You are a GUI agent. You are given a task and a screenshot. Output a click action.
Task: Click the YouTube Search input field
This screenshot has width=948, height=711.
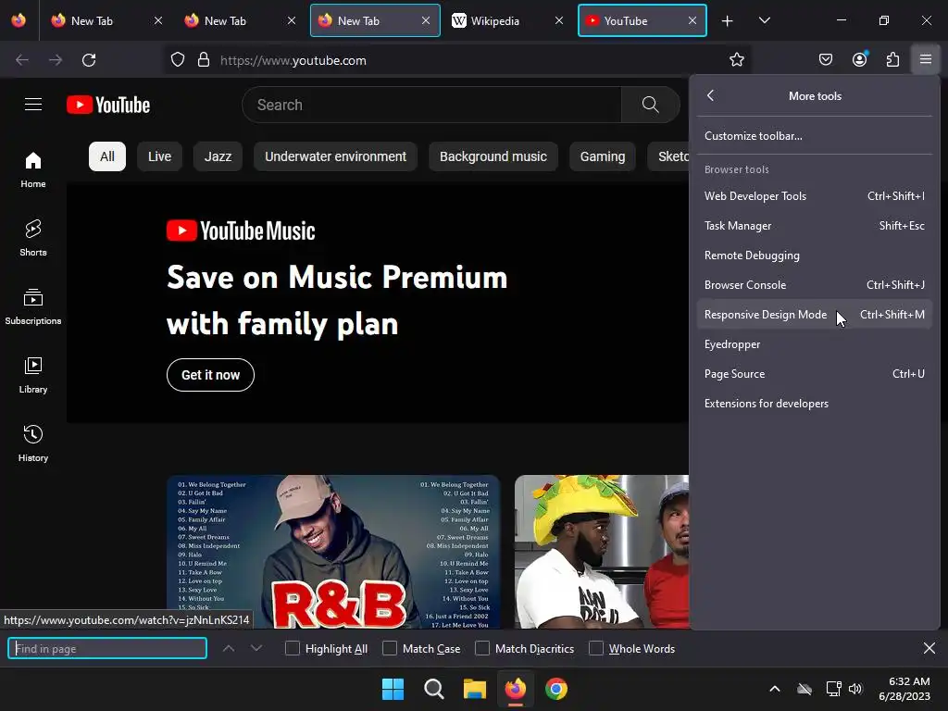(x=431, y=105)
